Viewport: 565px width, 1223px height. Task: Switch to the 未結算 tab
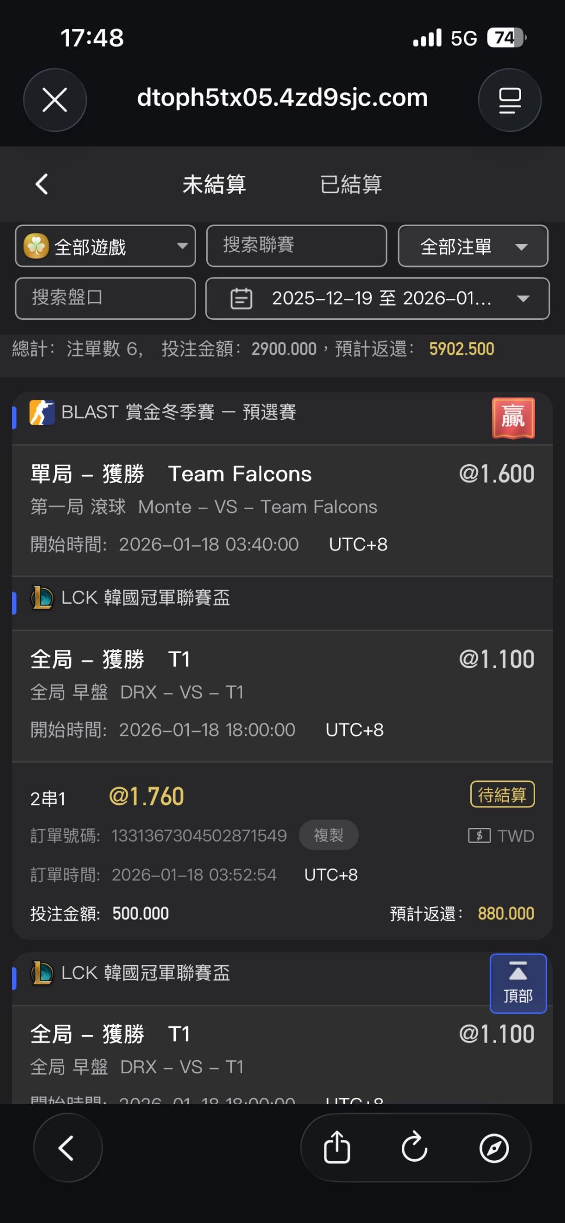pos(214,184)
